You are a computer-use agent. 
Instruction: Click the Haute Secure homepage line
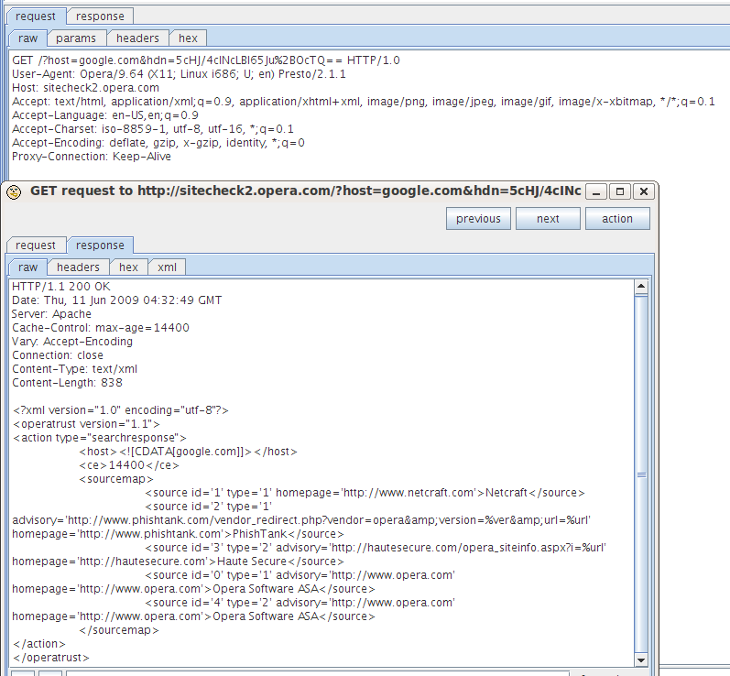point(179,562)
